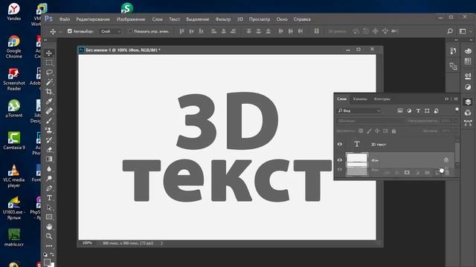Select the Horizontal Type tool
The height and width of the screenshot is (267, 476).
click(49, 198)
